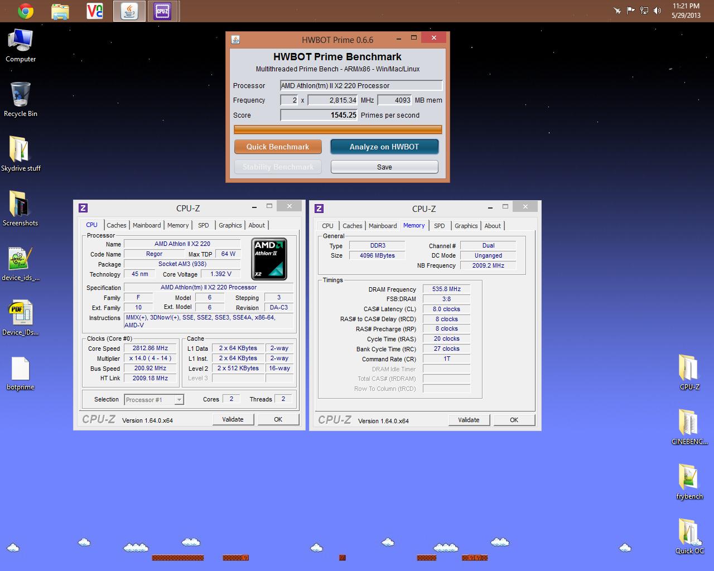Select the Quick OC desktop folder

[689, 535]
